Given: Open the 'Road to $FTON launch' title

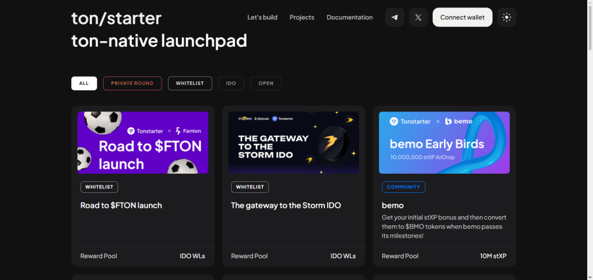Looking at the screenshot, I should point(121,206).
